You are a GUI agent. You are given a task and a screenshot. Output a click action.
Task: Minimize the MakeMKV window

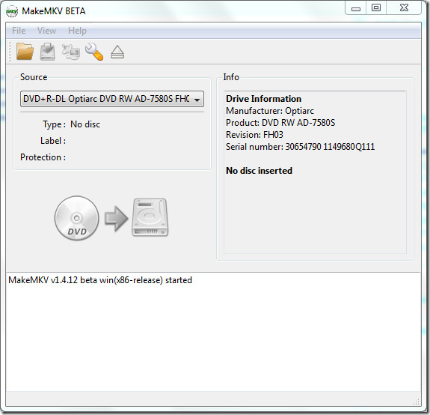[x=356, y=8]
